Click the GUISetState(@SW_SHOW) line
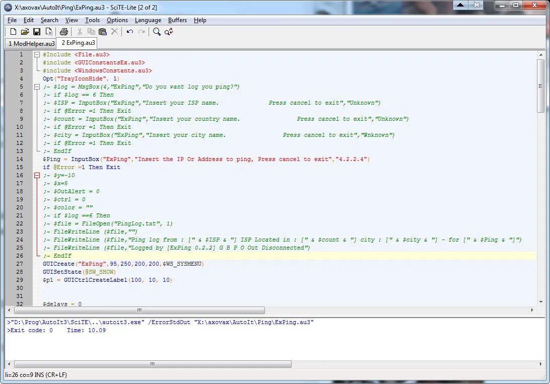The height and width of the screenshot is (384, 550). point(79,272)
